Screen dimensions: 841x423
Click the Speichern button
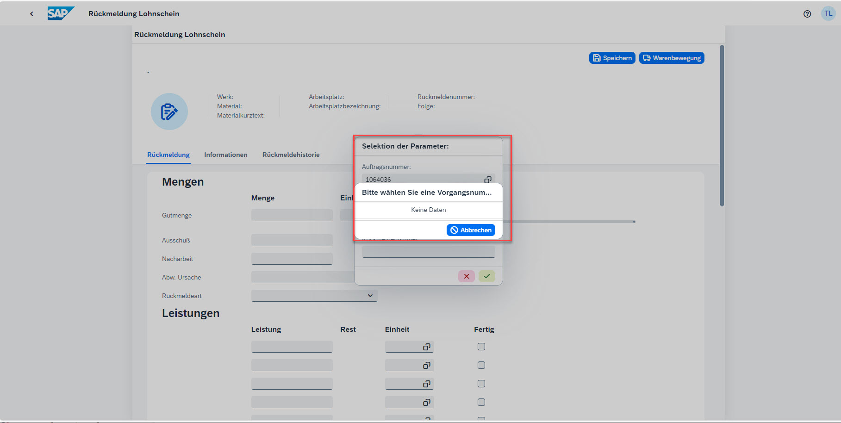(x=612, y=58)
